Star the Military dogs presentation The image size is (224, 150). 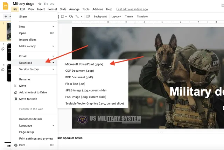click(x=40, y=3)
